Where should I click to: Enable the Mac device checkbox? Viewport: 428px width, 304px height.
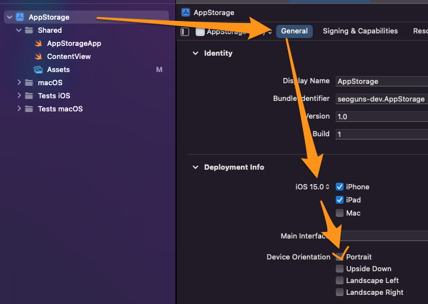pos(340,213)
